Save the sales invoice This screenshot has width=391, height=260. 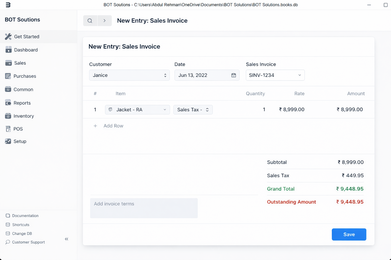tap(349, 234)
